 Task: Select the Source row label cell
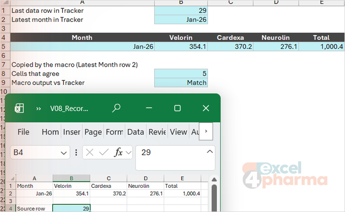pos(34,208)
